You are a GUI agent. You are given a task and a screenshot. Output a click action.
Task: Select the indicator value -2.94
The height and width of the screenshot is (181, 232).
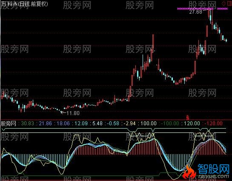129,124
